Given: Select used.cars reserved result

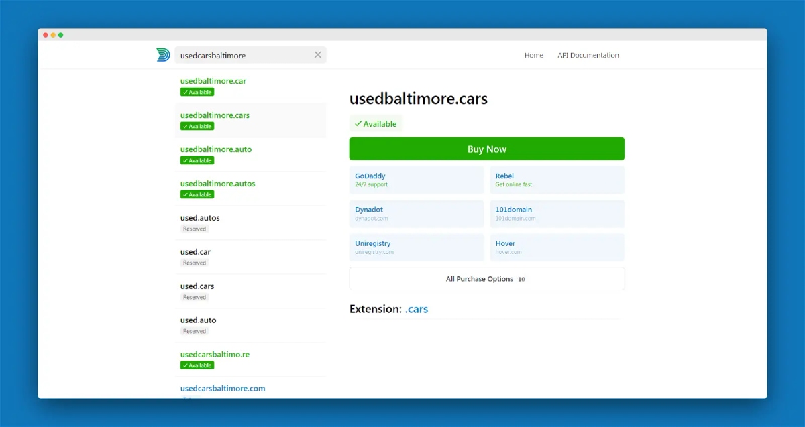Looking at the screenshot, I should tap(251, 292).
